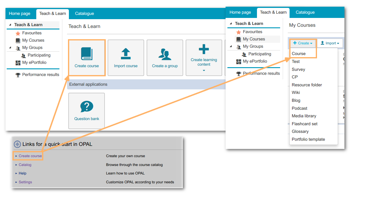Viewport: 367px width, 200px height.
Task: Open the Create dropdown in My Courses
Action: 303,43
